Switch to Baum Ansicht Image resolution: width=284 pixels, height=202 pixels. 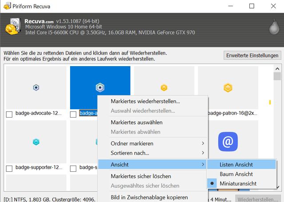pyautogui.click(x=241, y=174)
